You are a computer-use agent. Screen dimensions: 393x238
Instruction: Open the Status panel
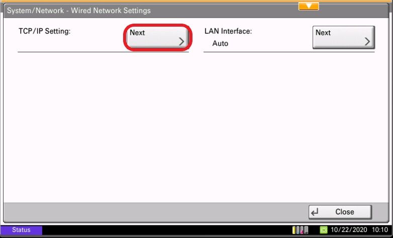21,230
